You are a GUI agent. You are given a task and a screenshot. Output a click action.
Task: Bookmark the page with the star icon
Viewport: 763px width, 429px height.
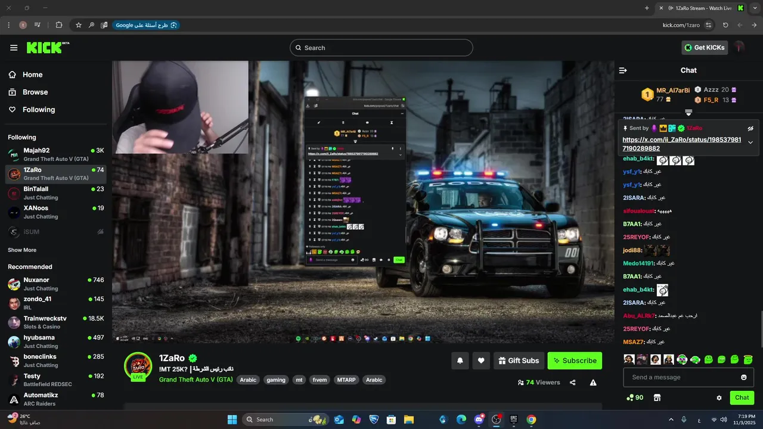[x=78, y=25]
